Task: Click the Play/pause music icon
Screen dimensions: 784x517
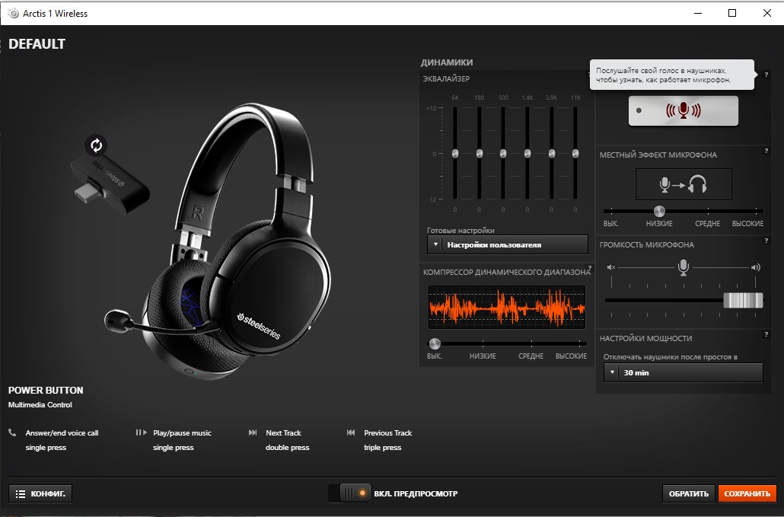Action: [x=141, y=432]
